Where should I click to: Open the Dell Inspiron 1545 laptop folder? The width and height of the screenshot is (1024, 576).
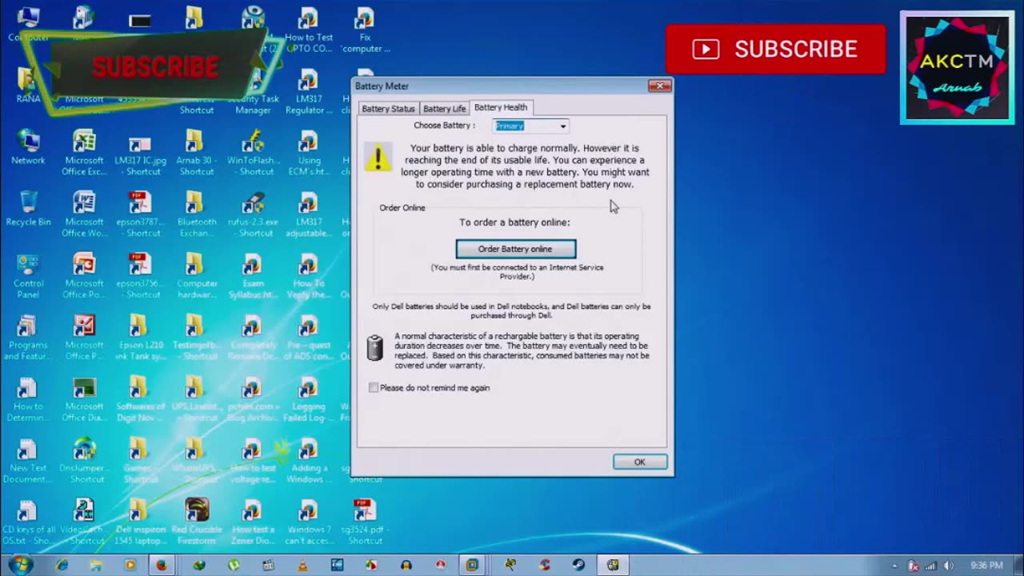tap(140, 521)
